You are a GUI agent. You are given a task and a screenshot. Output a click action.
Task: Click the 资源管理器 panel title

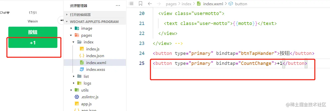(x=79, y=6)
